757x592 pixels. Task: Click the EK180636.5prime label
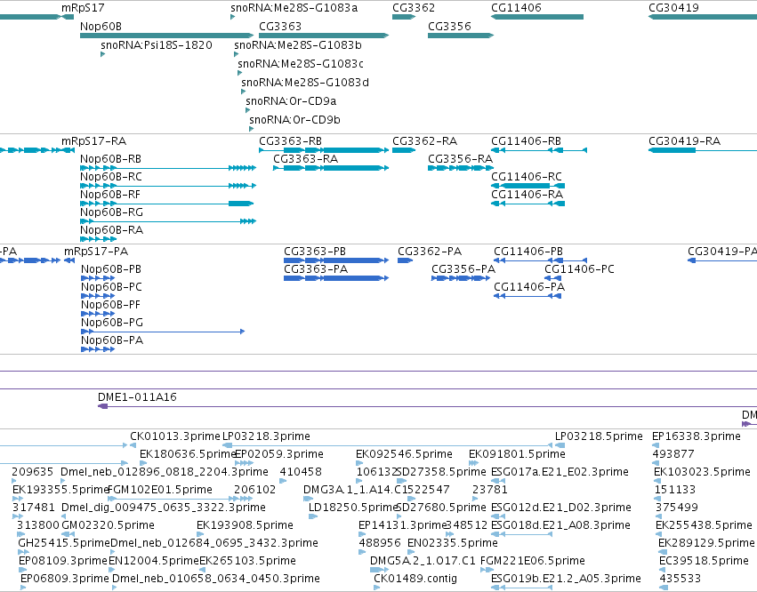188,454
